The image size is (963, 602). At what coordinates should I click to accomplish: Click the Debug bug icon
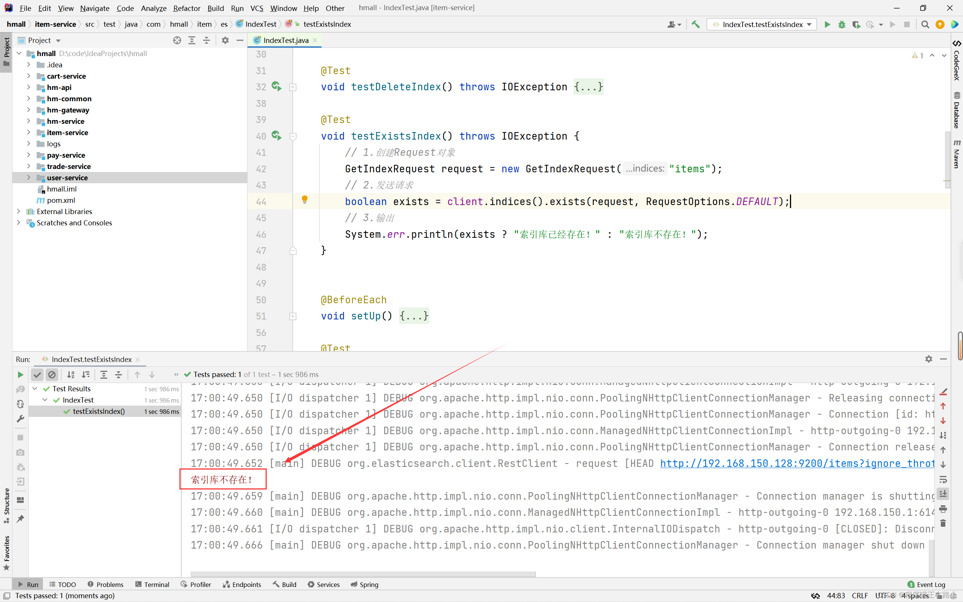tap(841, 25)
